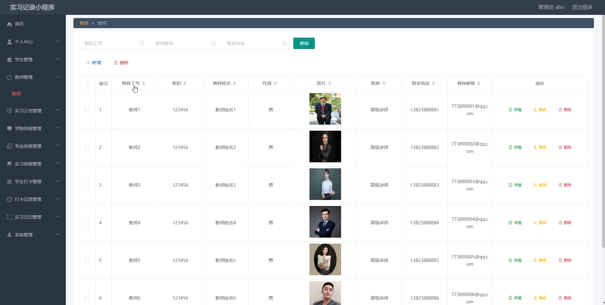Expand the 学院信息管理 menu
The height and width of the screenshot is (305, 605).
click(x=33, y=128)
